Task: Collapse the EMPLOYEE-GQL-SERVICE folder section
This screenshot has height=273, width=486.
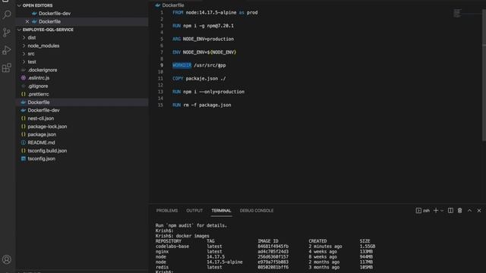Action: point(19,30)
